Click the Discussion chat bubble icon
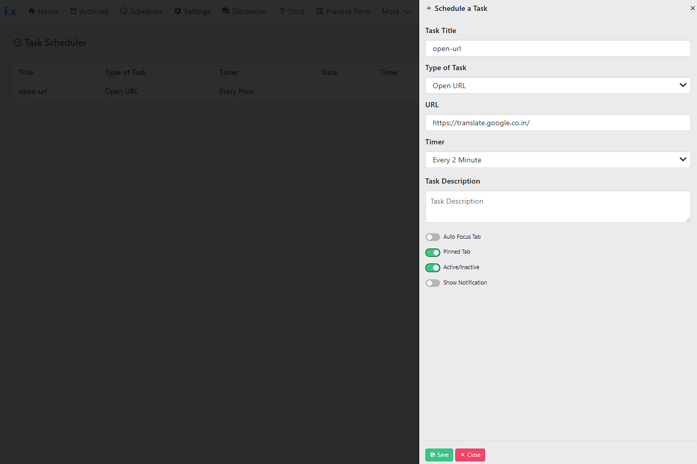697x464 pixels. pos(226,11)
